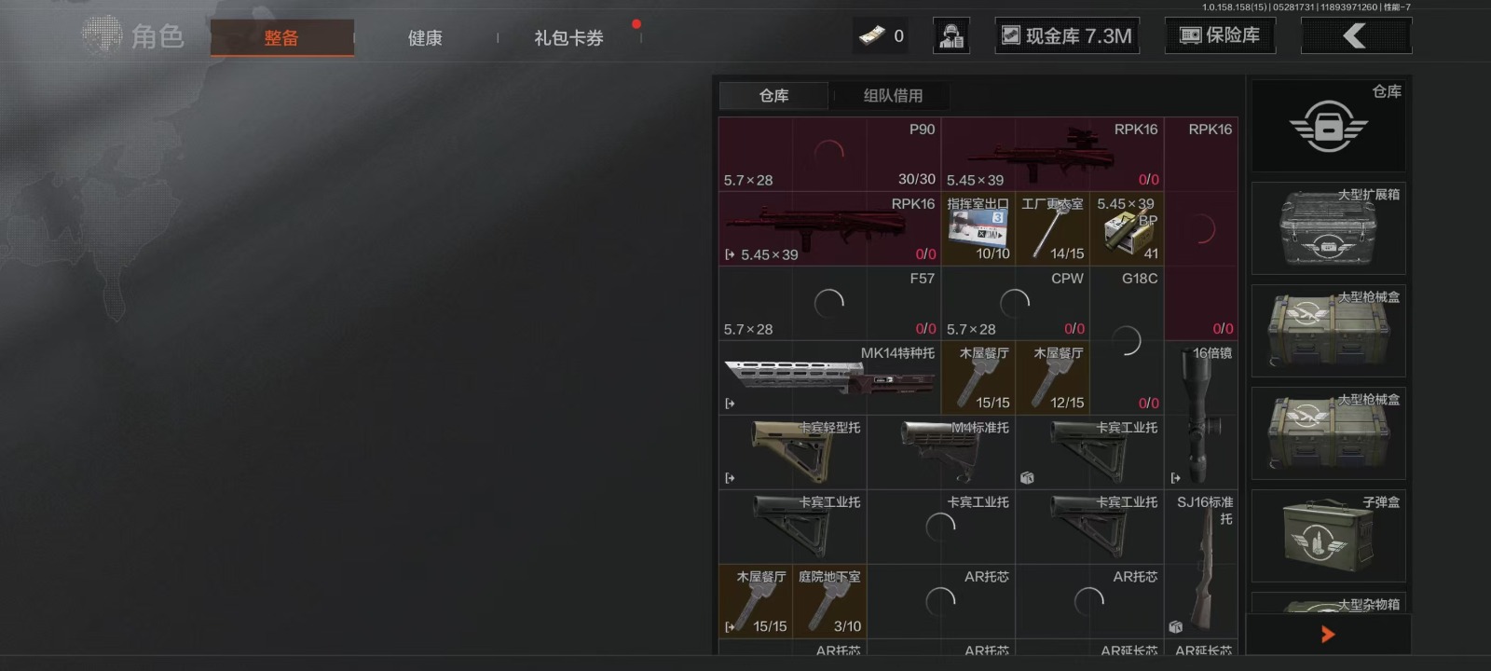This screenshot has width=1491, height=671.
Task: Select the 工厂更衣室 key item
Action: (x=1052, y=229)
